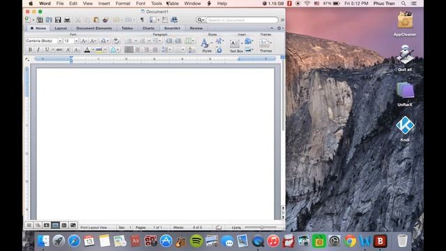446x251 pixels.
Task: Click the Clear Formatting icon
Action: [116, 41]
